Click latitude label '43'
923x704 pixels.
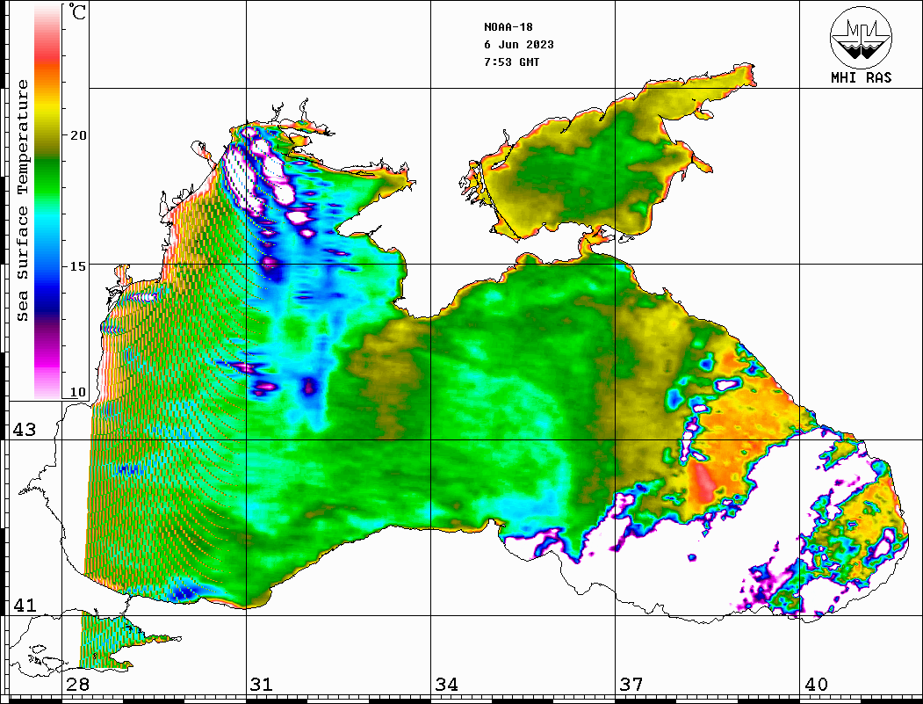[x=25, y=430]
